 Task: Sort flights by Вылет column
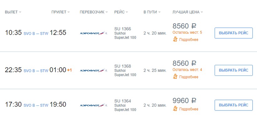point(13,12)
